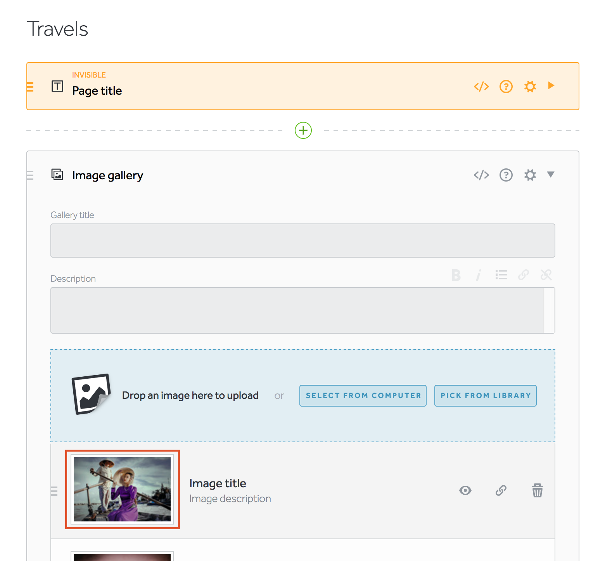Image resolution: width=605 pixels, height=561 pixels.
Task: Delete the first gallery image
Action: pos(537,490)
